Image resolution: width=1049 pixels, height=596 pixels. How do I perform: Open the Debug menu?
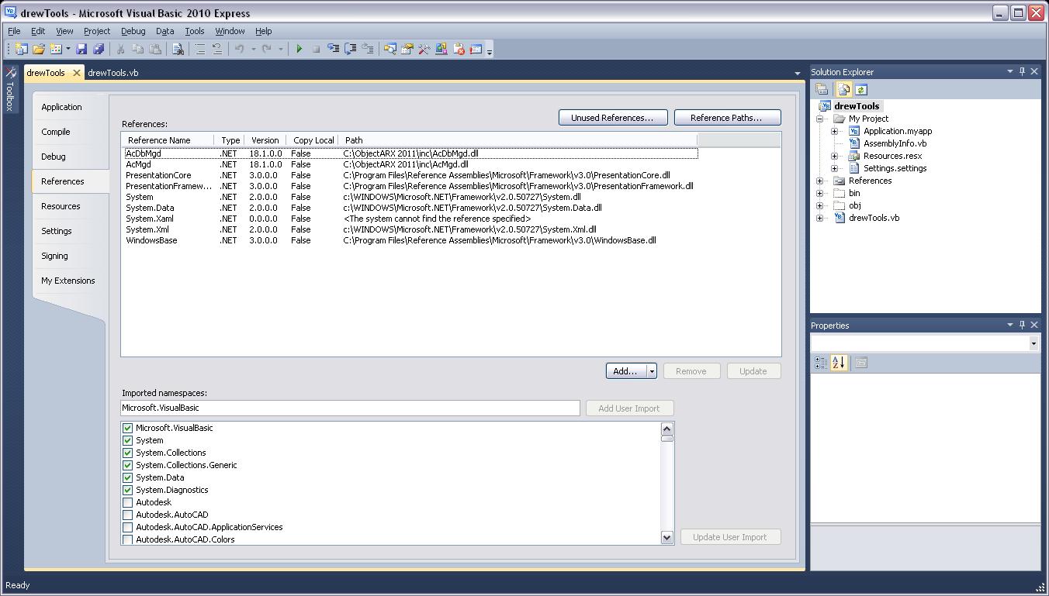(x=133, y=31)
